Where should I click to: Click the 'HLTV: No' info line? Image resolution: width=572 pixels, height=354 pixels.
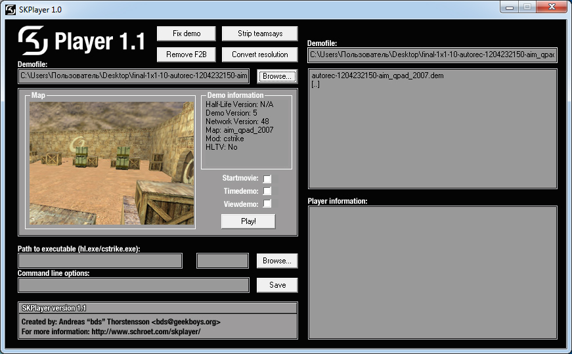click(221, 147)
